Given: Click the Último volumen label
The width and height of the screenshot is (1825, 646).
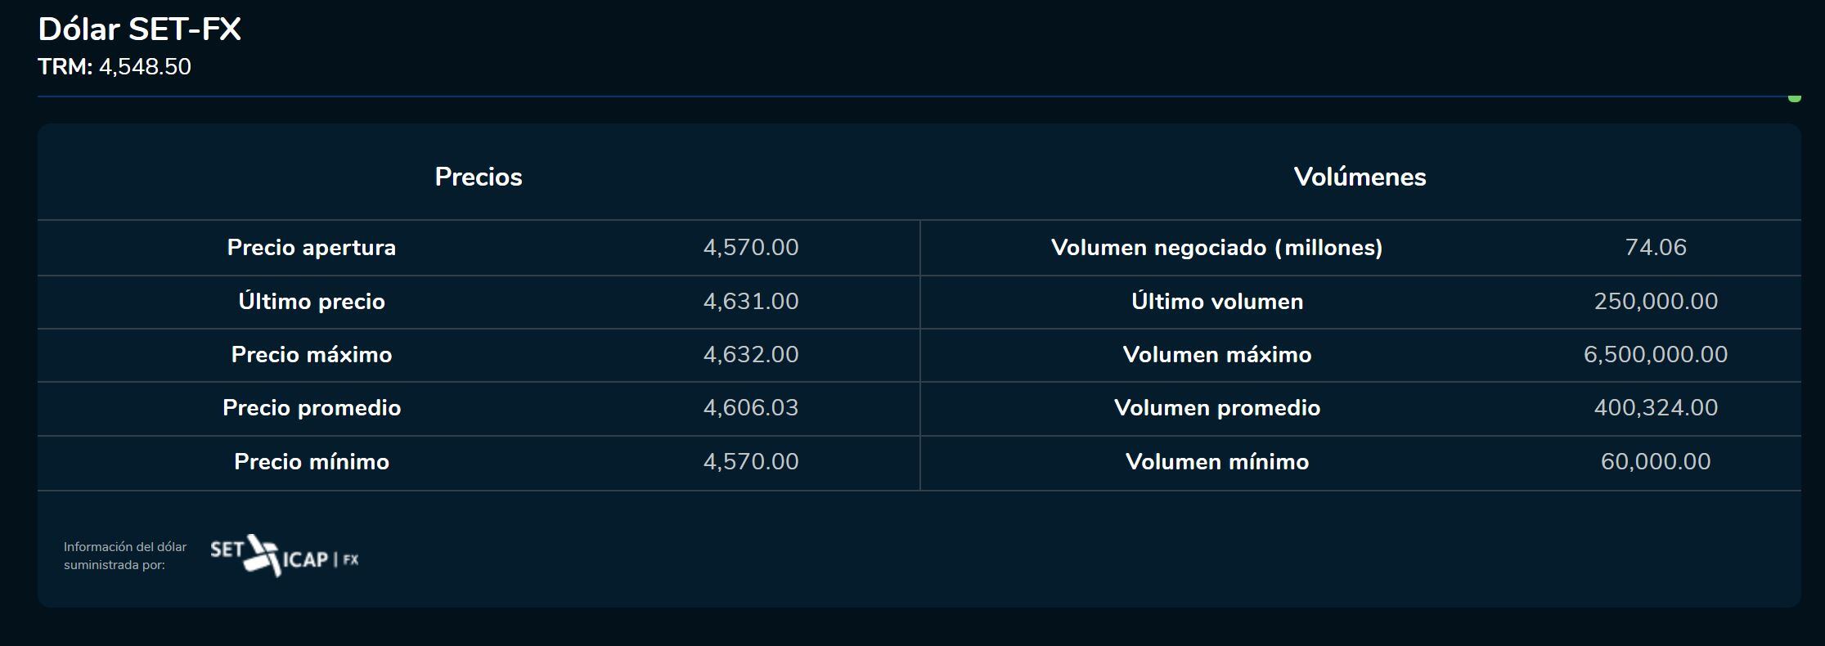Looking at the screenshot, I should coord(1216,302).
